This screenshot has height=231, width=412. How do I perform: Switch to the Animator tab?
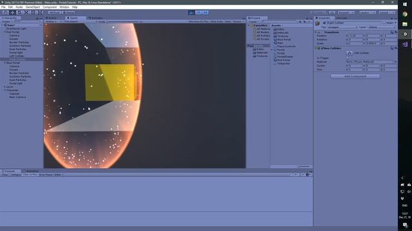[x=96, y=18]
